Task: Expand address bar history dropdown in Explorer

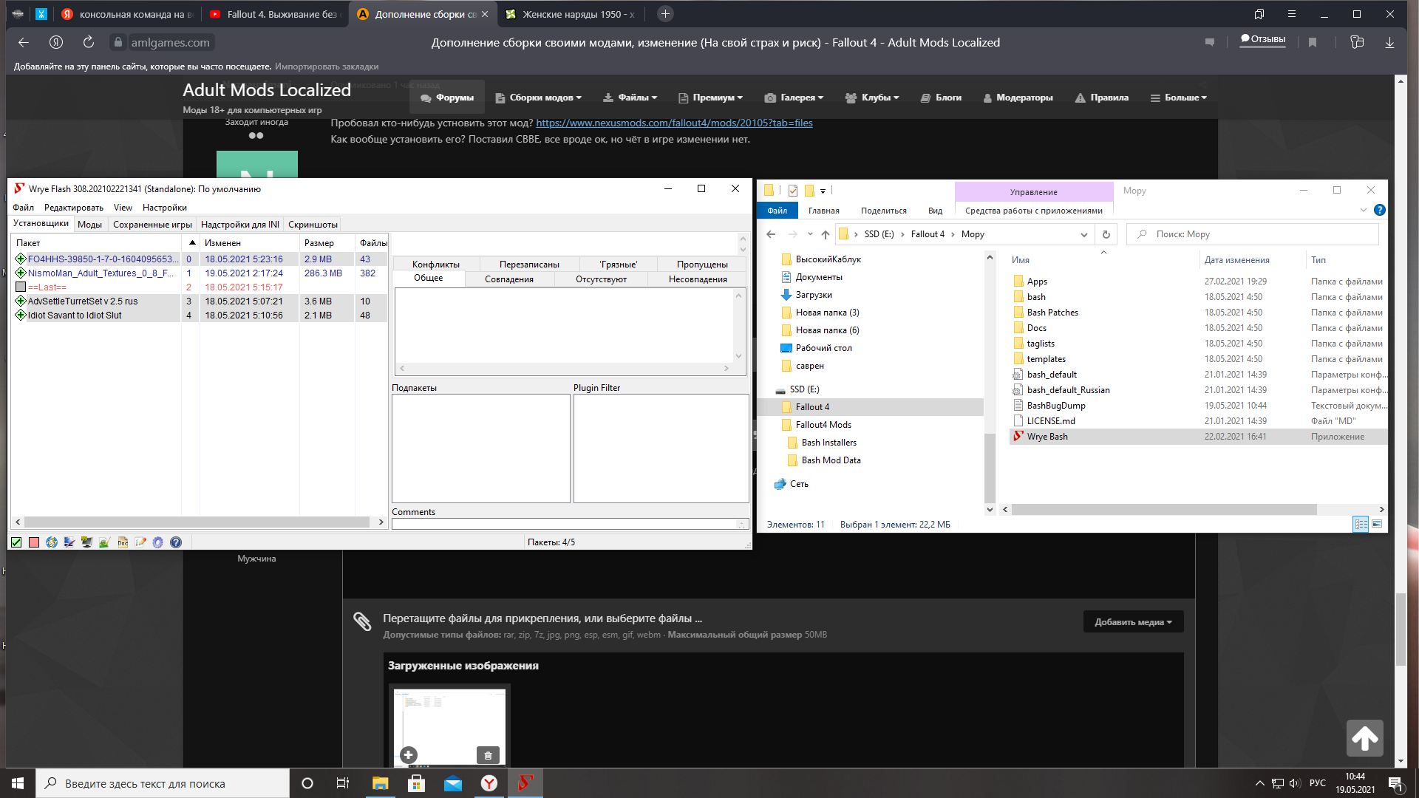Action: 1083,235
